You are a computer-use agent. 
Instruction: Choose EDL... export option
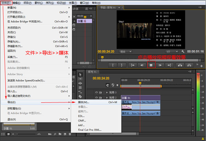tap(96, 116)
